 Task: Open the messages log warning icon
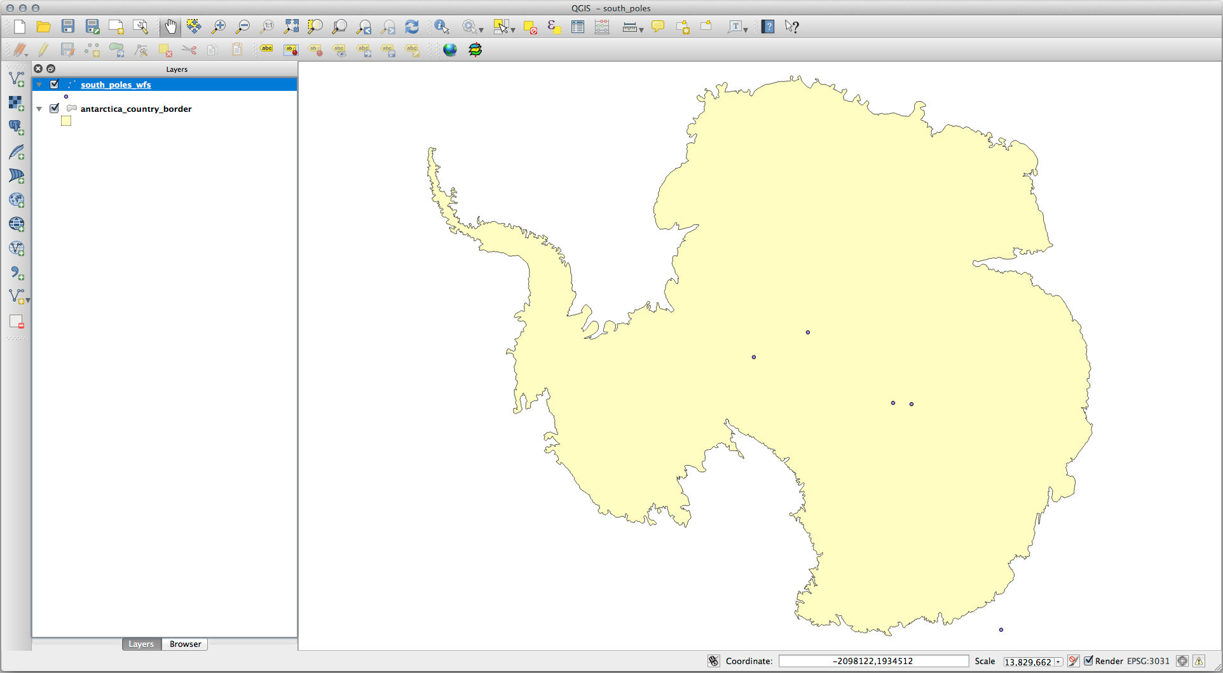pos(1199,661)
